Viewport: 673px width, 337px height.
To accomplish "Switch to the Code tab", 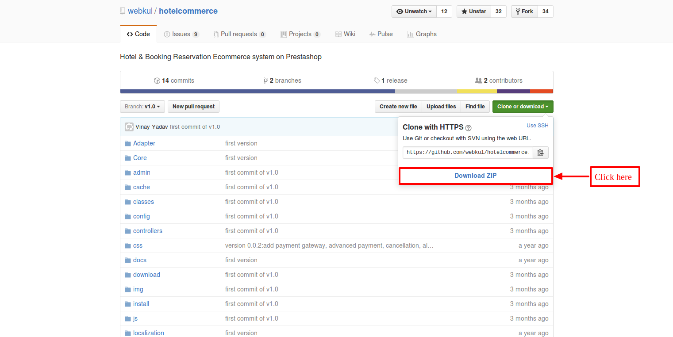I will [x=138, y=34].
